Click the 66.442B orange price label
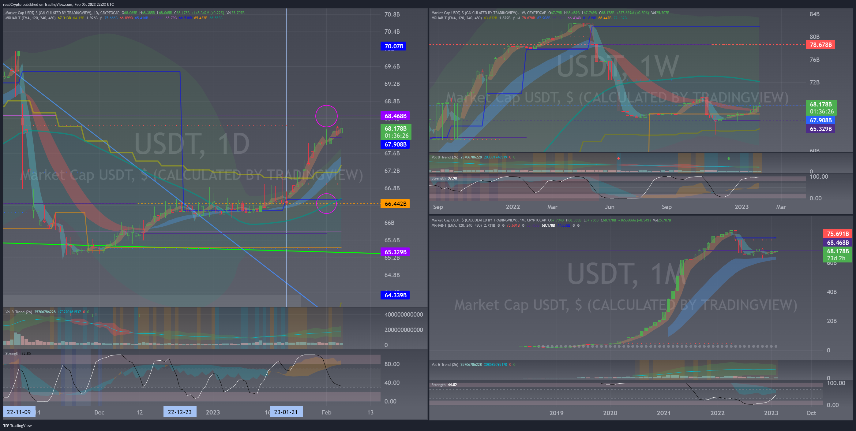 (x=396, y=203)
